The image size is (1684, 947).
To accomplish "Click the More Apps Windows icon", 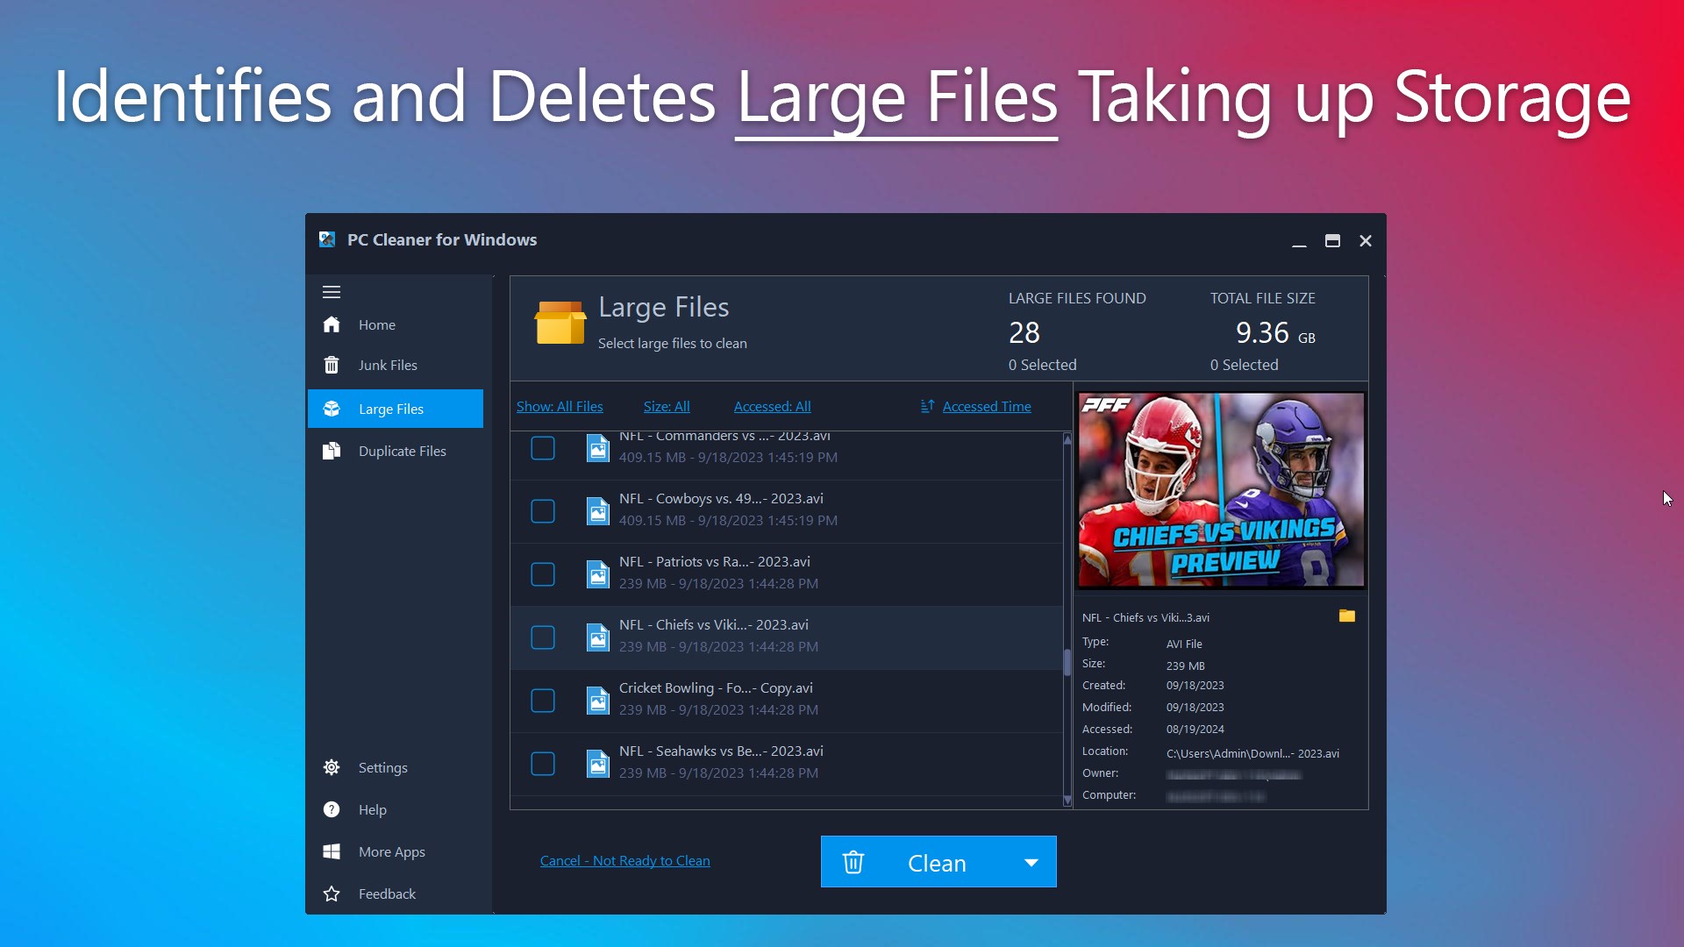I will [x=332, y=851].
